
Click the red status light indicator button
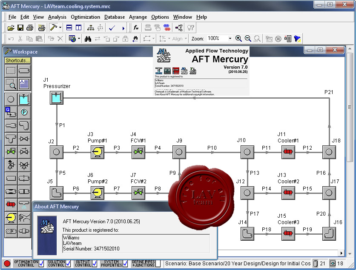point(7,264)
